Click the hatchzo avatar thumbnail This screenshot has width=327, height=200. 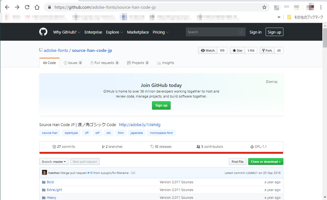tap(45, 172)
